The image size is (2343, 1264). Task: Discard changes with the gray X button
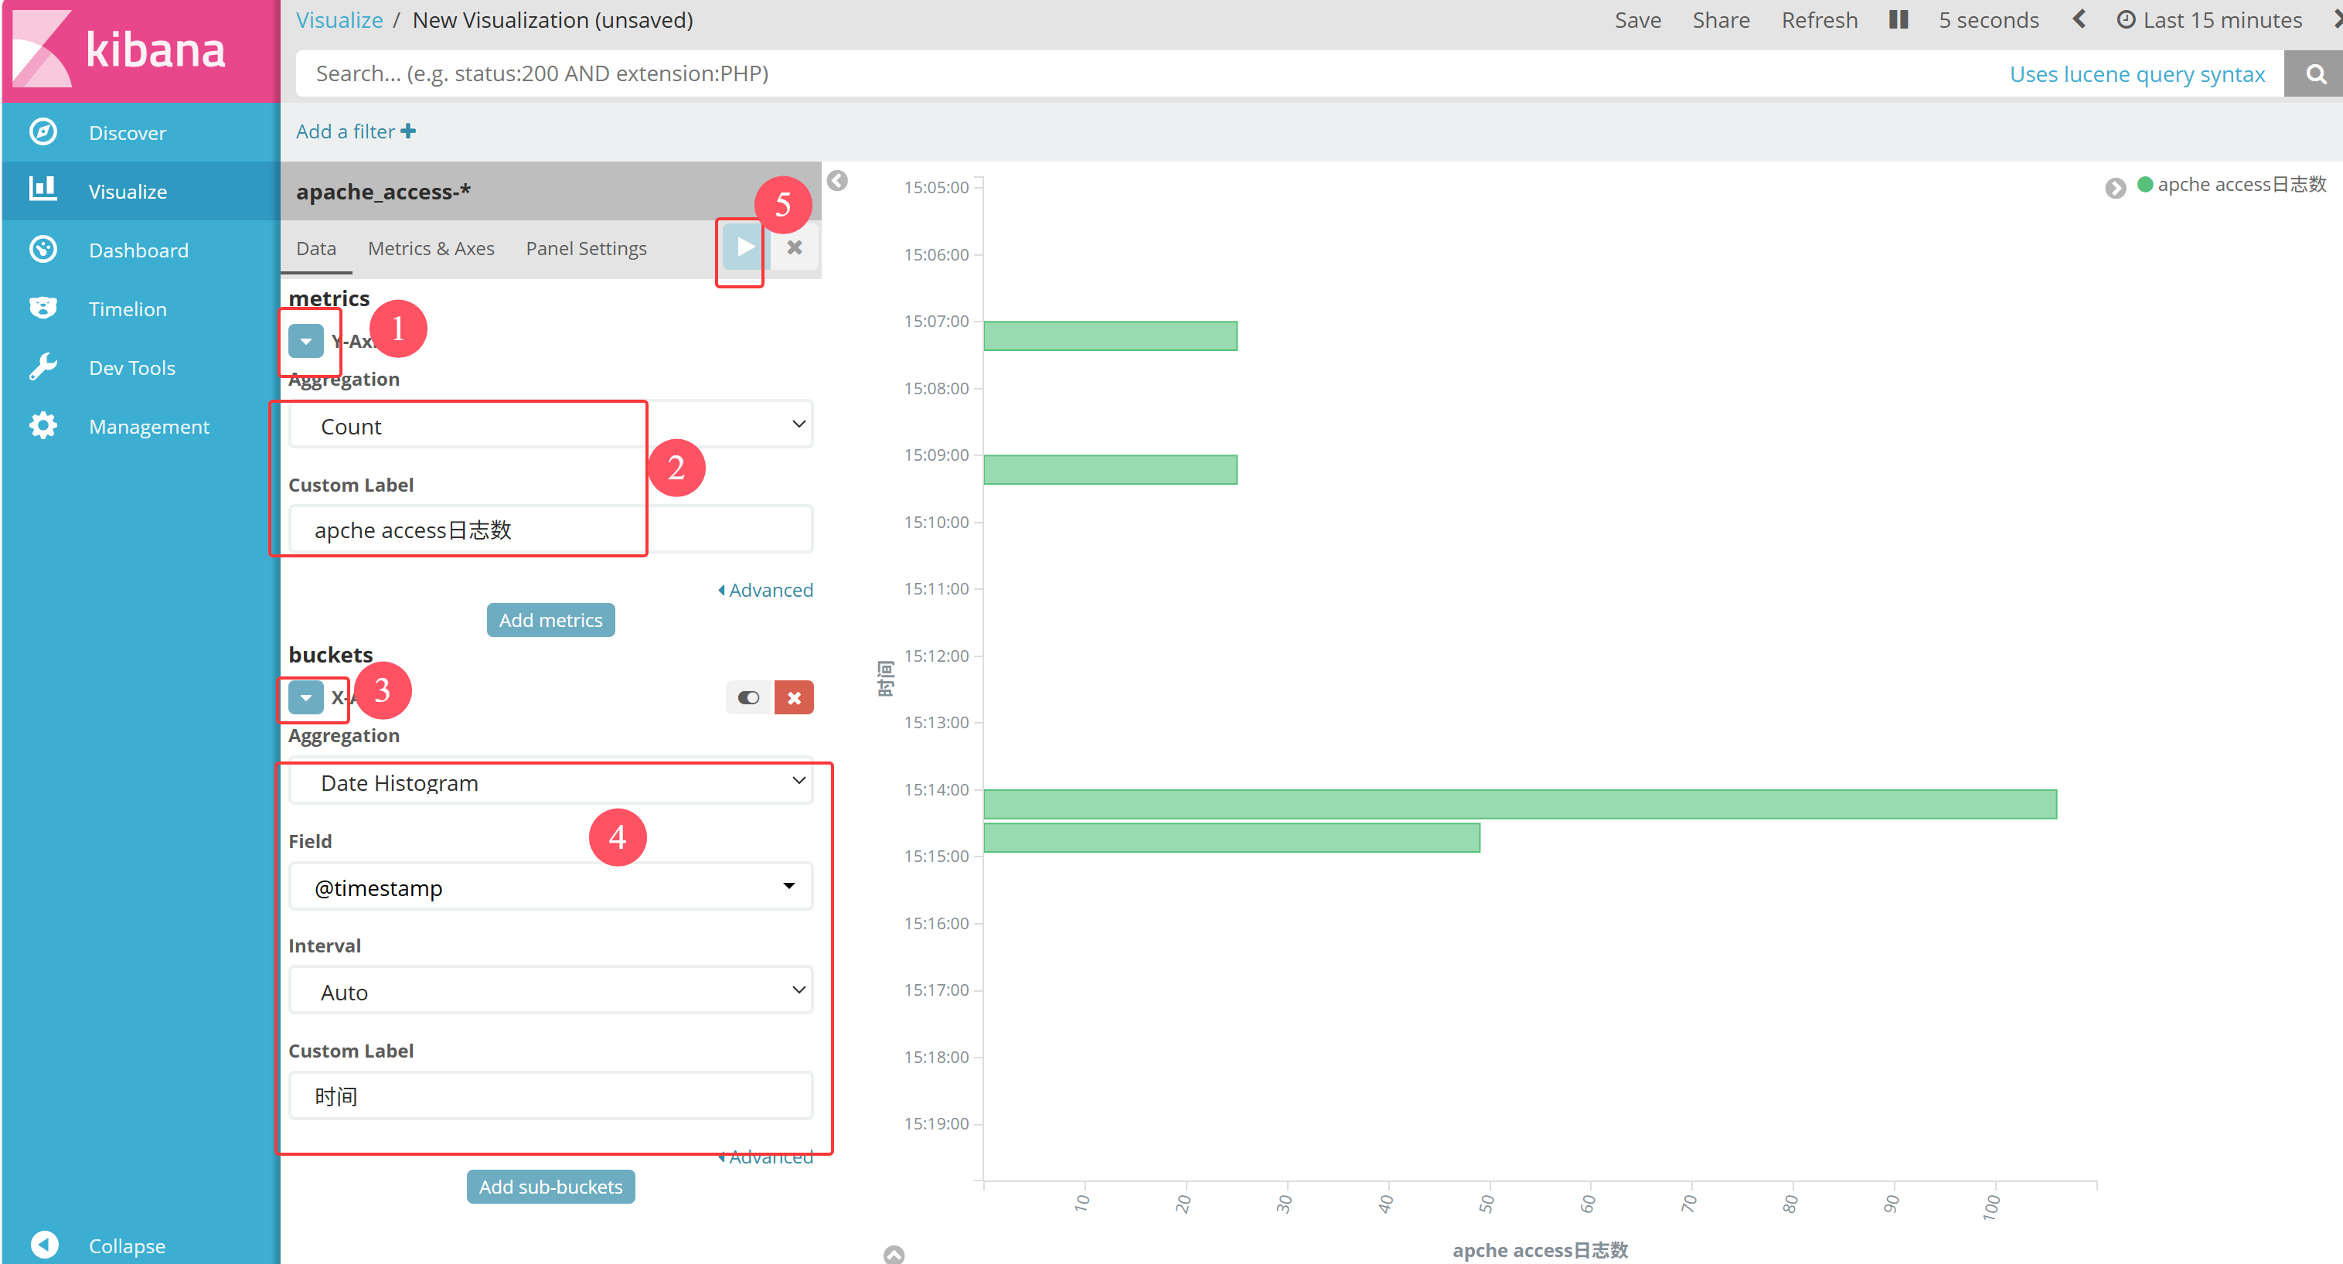coord(794,247)
